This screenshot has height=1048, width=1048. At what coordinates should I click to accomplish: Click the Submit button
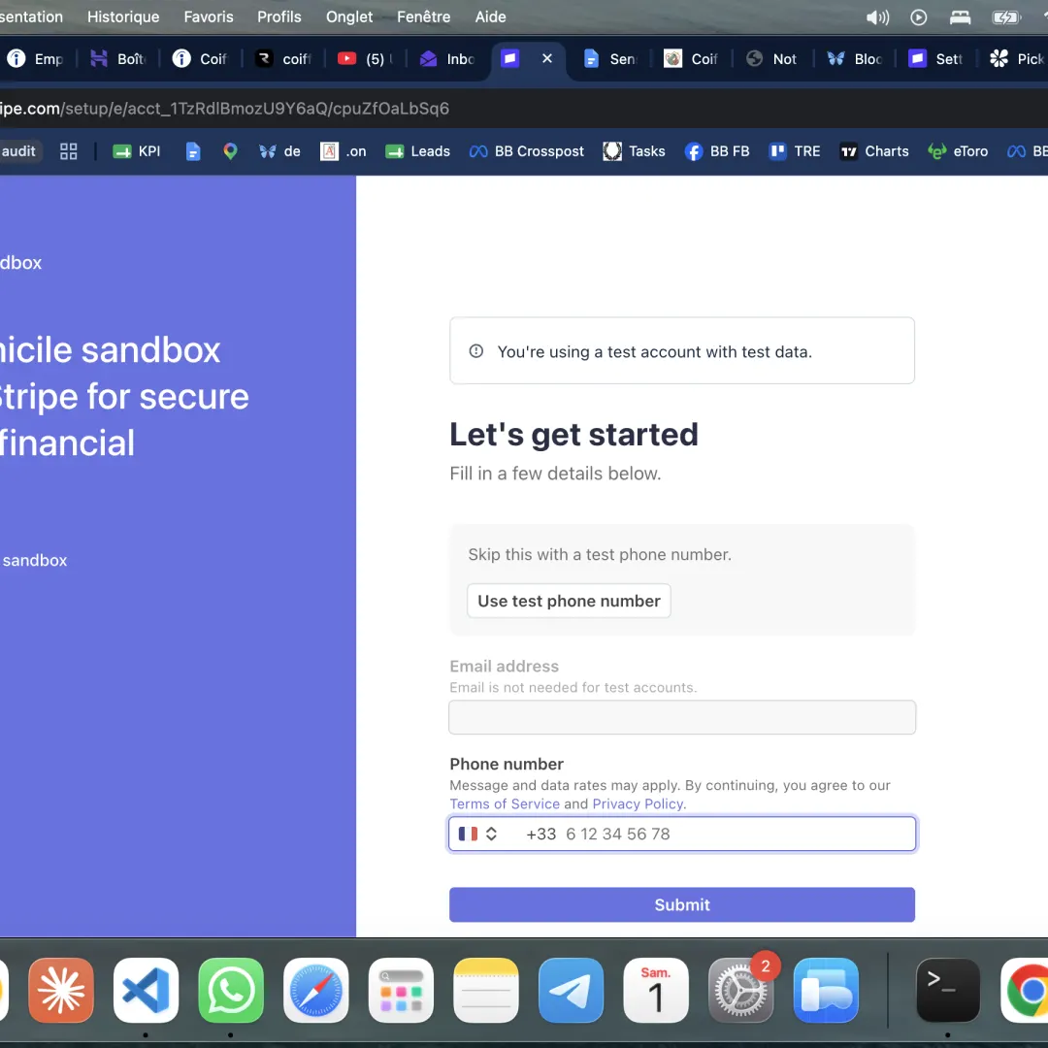click(x=682, y=904)
